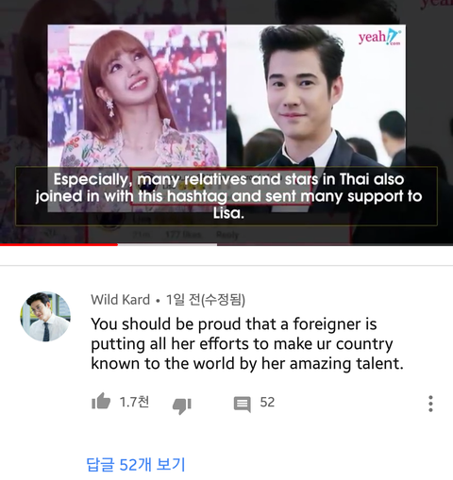Click the 1.7천 like count

[x=134, y=402]
